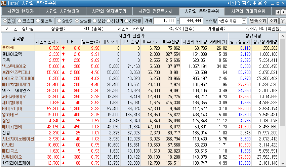Image resolution: width=286 pixels, height=167 pixels.
Task: Click the 등락률(%) column header
Action: point(90,42)
